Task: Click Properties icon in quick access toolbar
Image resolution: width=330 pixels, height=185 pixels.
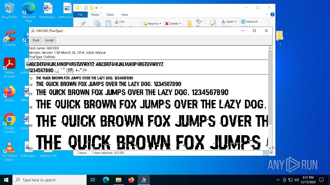Action: pyautogui.click(x=86, y=8)
